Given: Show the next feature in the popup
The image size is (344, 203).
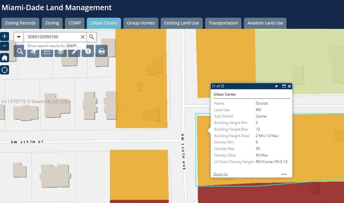Looking at the screenshot, I should [277, 86].
